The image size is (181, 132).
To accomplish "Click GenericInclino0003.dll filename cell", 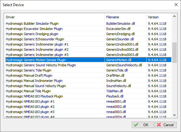I will click(125, 55).
